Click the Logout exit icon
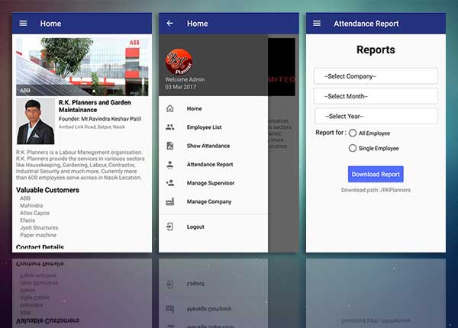Viewport: 458px width, 328px height. [x=169, y=227]
